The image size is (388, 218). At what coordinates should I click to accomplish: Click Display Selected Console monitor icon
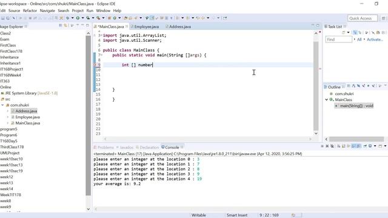pos(370,146)
